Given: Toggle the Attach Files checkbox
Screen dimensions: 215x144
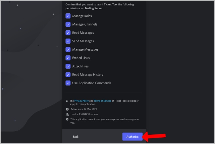Looking at the screenshot, I should (68, 66).
